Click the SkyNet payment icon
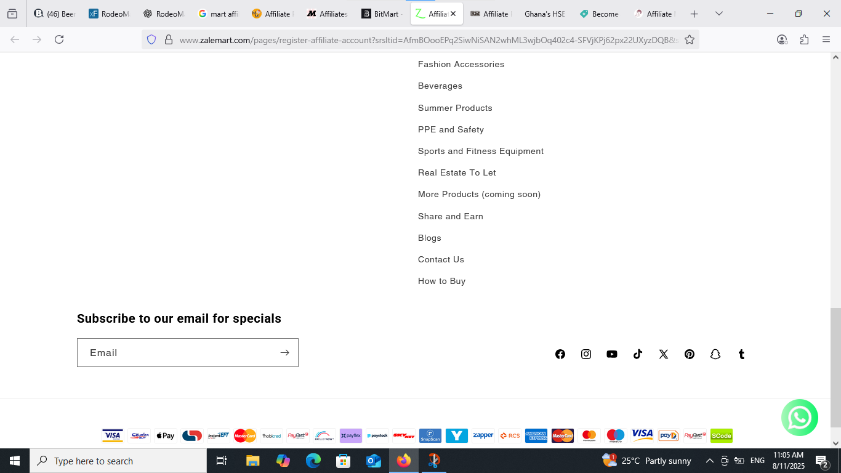841x473 pixels. tap(404, 435)
